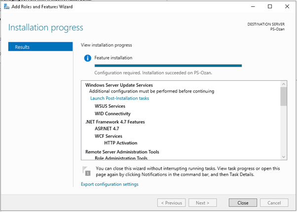Click the scroll up arrow in the results list
The image size is (297, 212).
click(283, 85)
